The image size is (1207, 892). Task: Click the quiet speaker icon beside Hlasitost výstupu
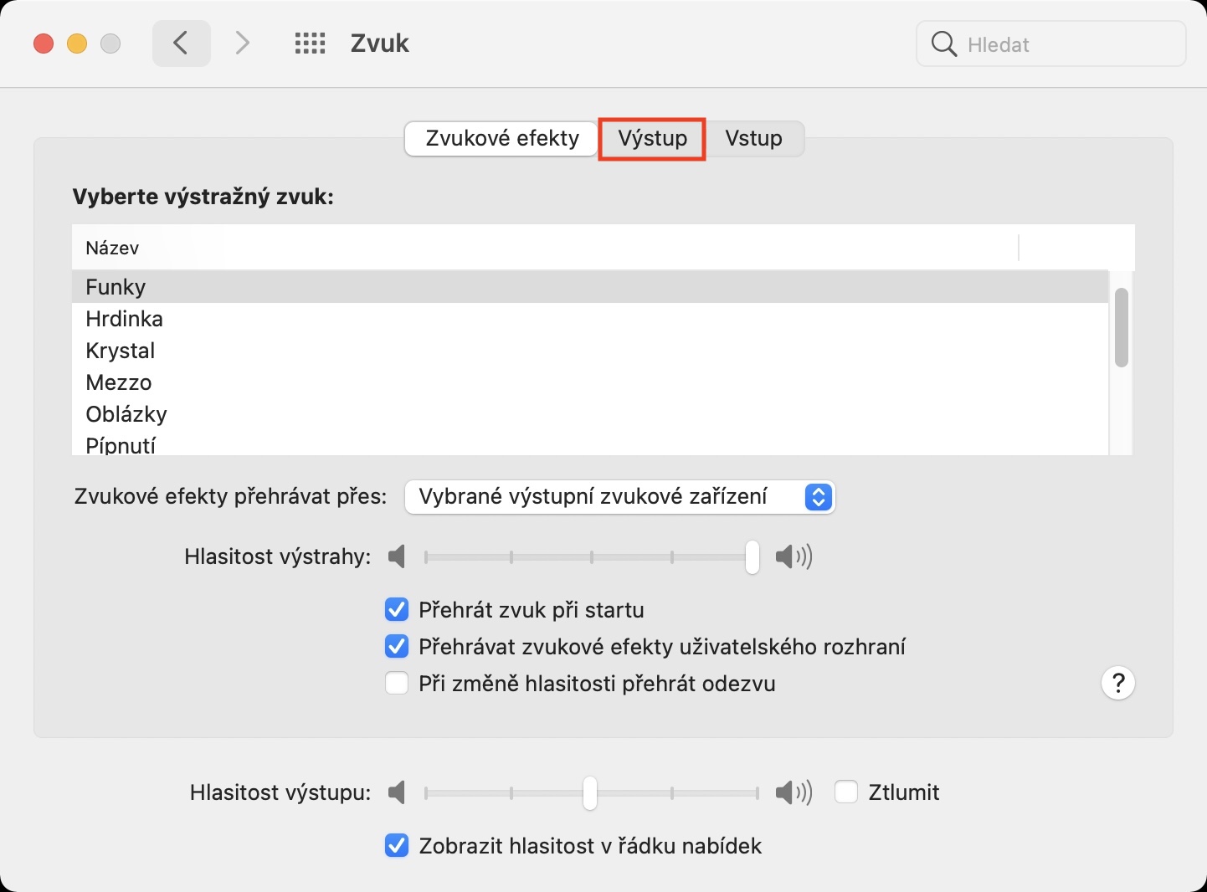(398, 792)
